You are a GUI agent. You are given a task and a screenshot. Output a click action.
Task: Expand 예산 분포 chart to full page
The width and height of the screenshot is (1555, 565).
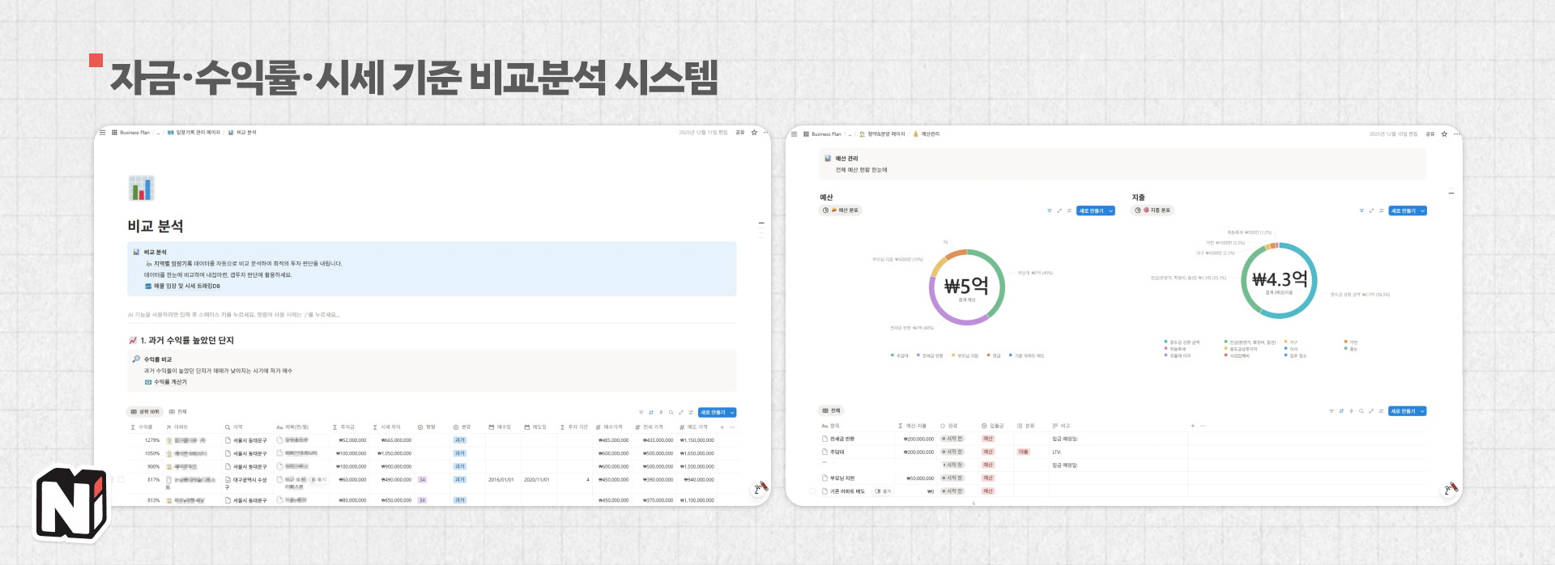1059,210
